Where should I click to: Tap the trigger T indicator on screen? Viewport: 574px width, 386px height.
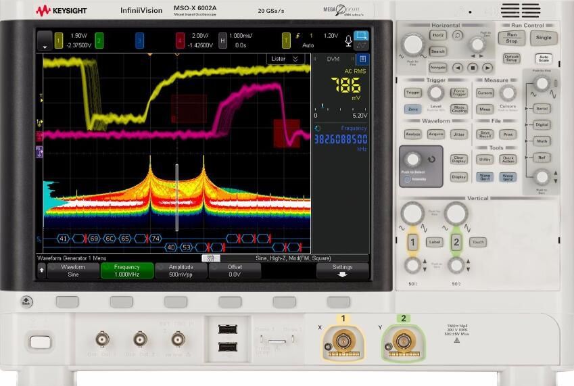click(286, 41)
